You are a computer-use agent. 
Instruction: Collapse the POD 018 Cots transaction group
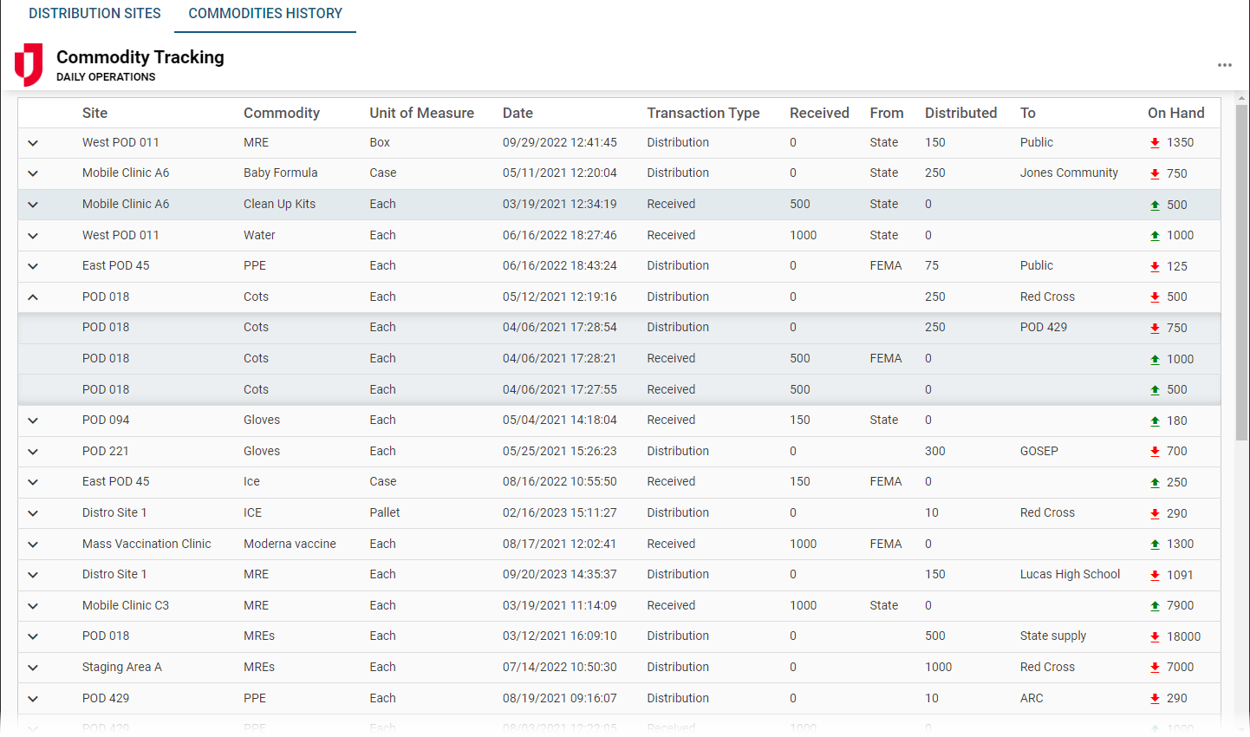coord(33,297)
